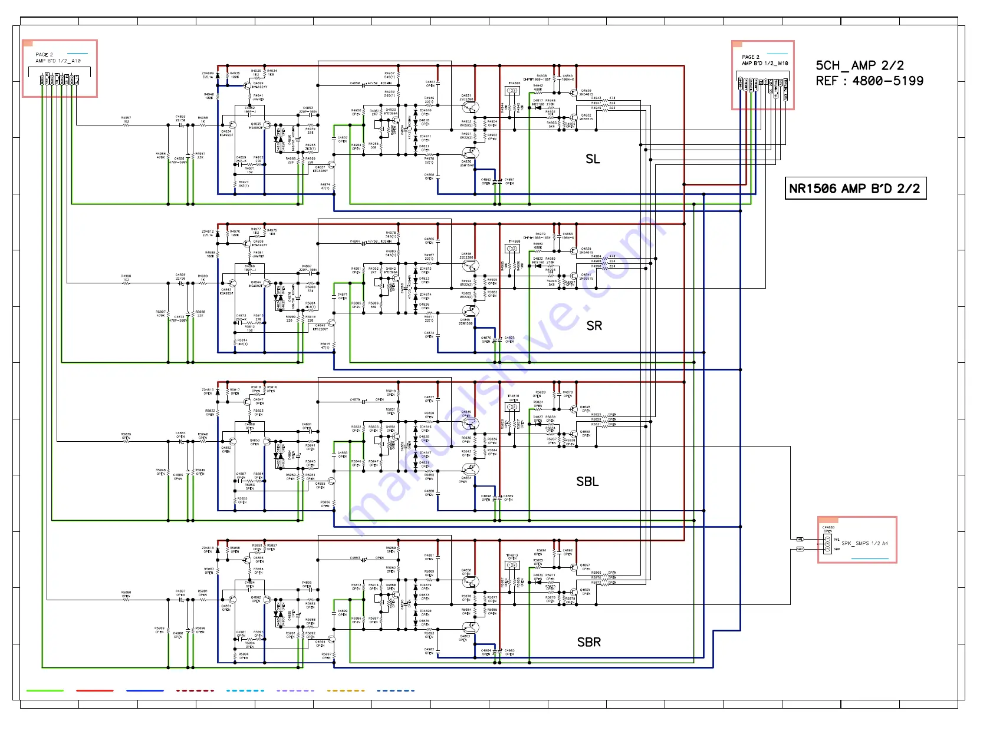Click the SPK_SMPS 1/2 A4 reference label
Screen dimensions: 1003x744
(x=864, y=543)
